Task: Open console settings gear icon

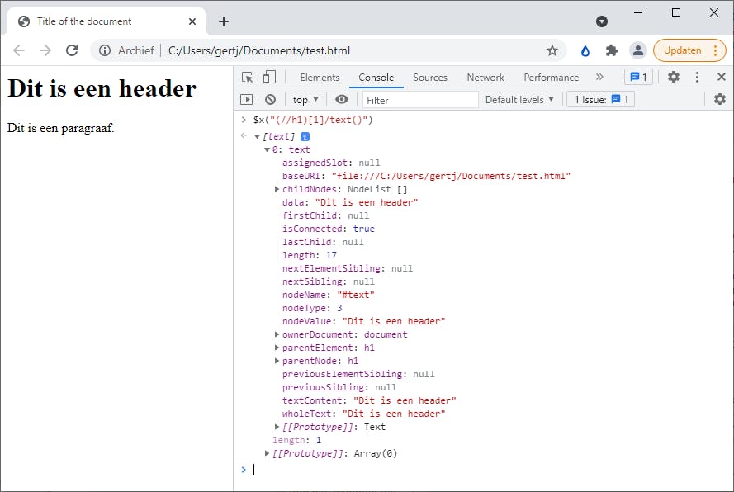Action: [x=719, y=100]
